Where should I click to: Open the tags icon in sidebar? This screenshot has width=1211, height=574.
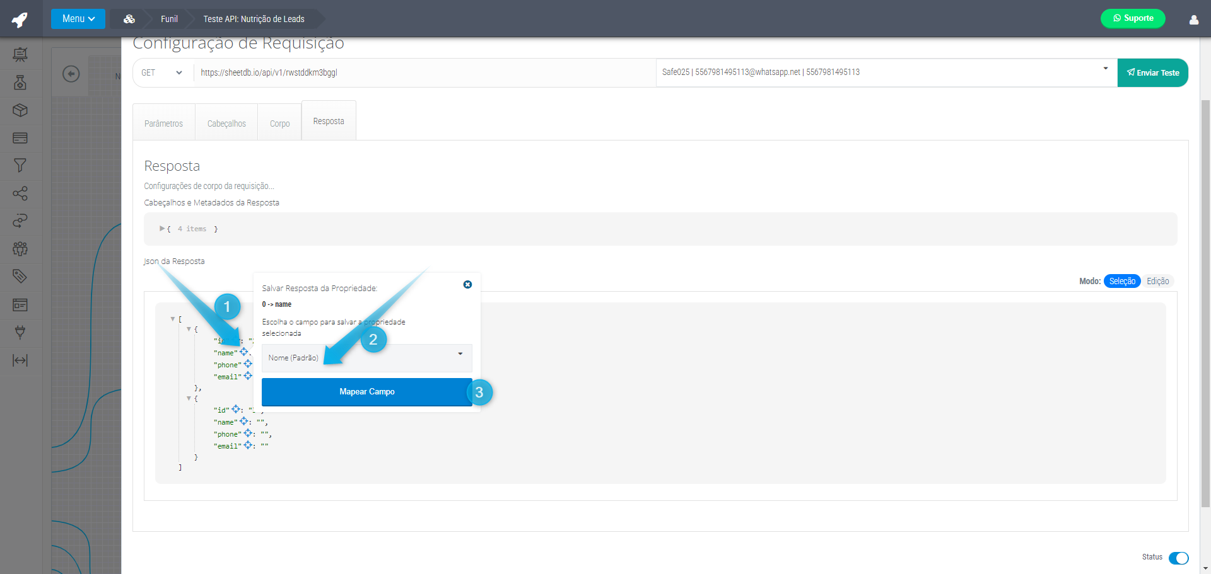click(20, 276)
